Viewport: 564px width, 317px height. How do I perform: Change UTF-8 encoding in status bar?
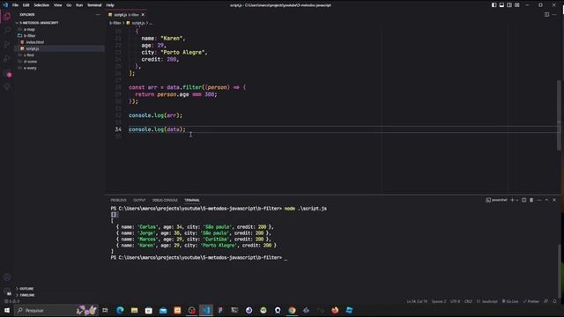point(455,301)
